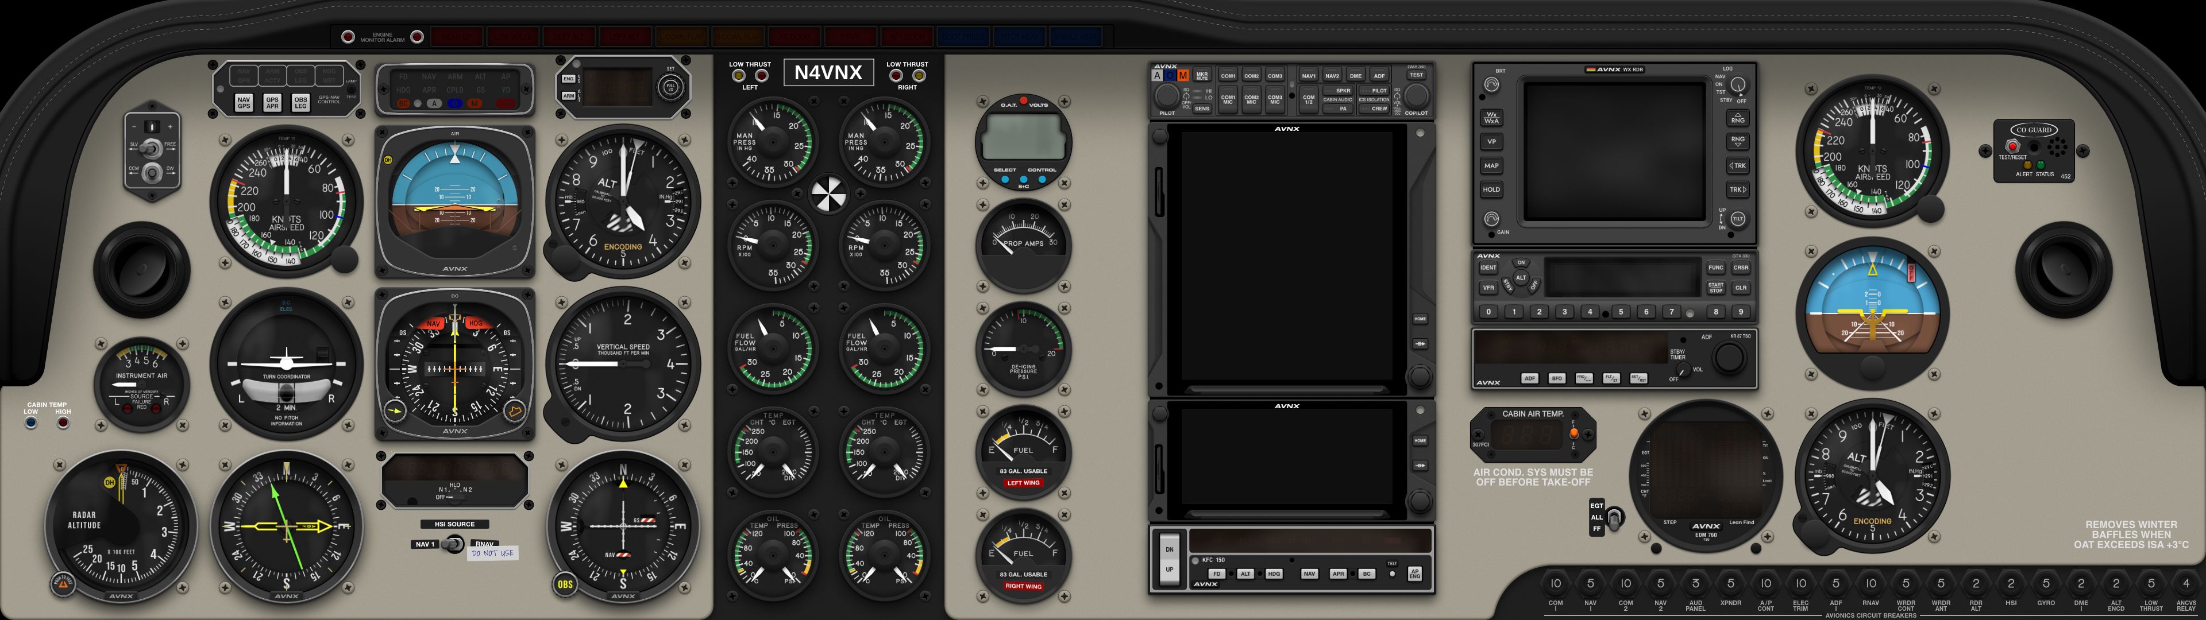
Task: Flip the EGT/ALL/FF toggle switch
Action: point(1614,518)
